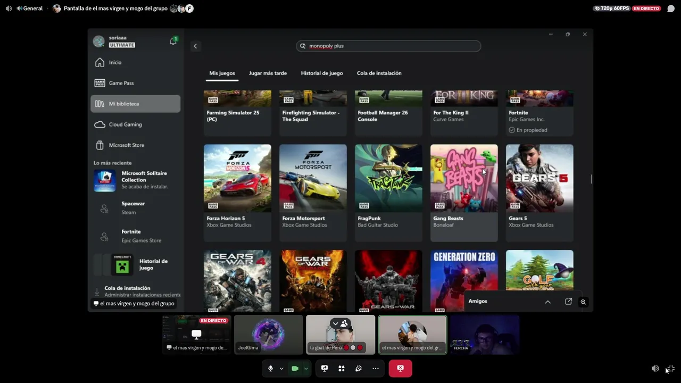Click For The King II title
The height and width of the screenshot is (383, 681).
pyautogui.click(x=451, y=113)
